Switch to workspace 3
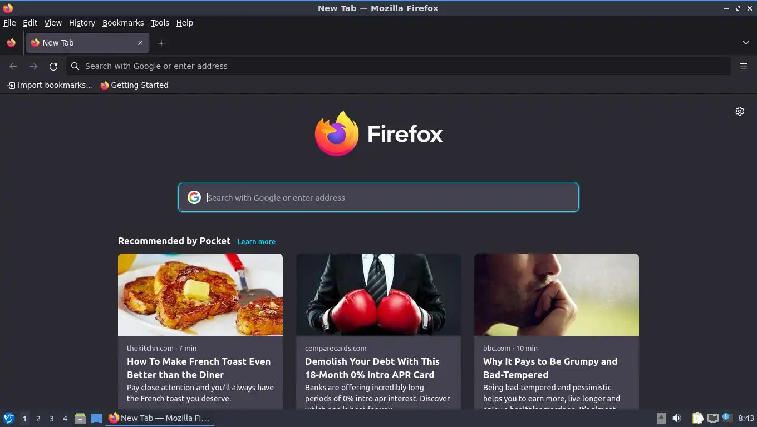The image size is (757, 427). (51, 418)
